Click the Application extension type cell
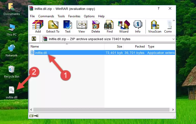The image size is (196, 124). (x=161, y=53)
